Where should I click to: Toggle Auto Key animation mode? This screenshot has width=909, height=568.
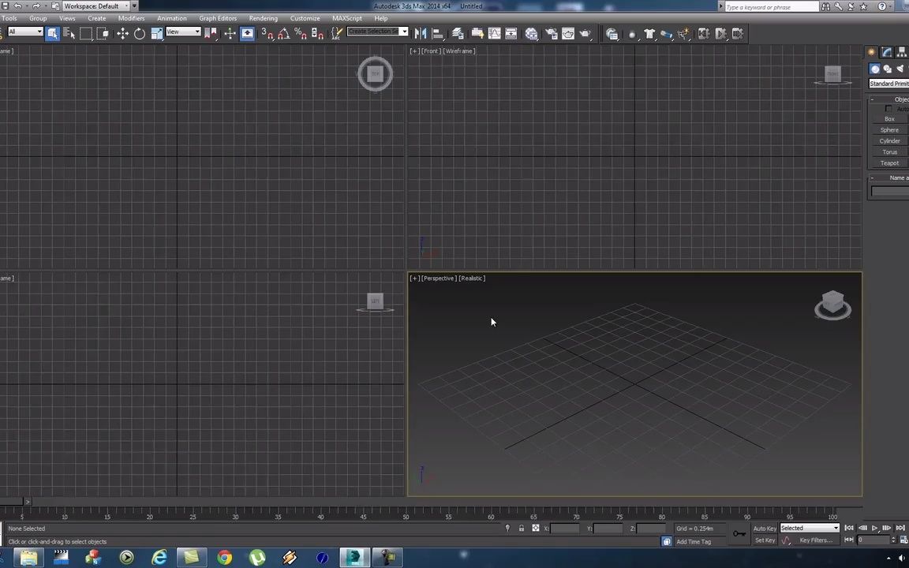[x=763, y=529]
